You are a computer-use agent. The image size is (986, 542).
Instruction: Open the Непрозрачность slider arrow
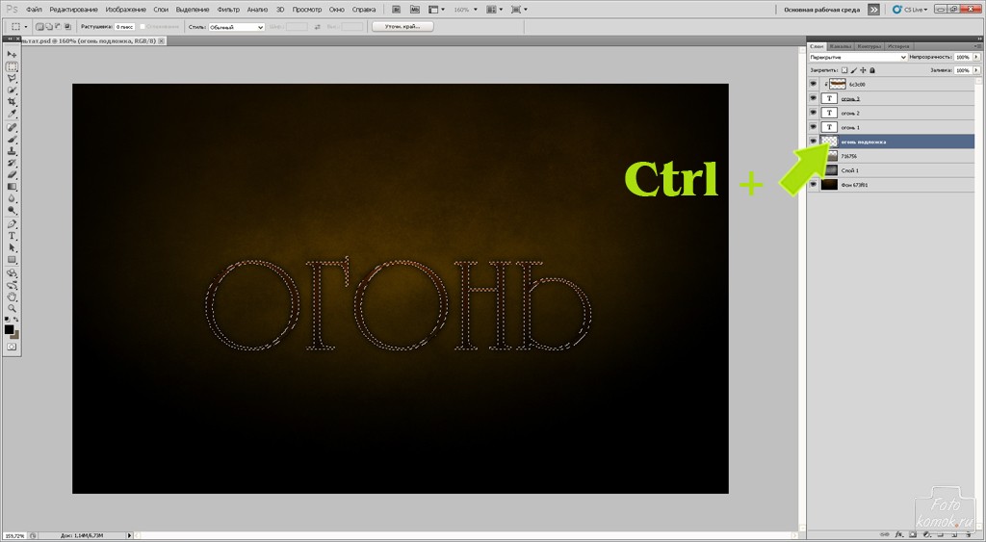976,57
